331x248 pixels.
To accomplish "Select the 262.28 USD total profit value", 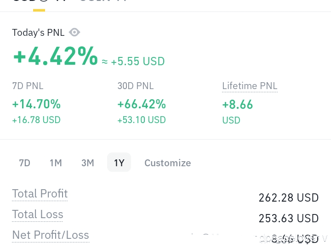I will coord(288,197).
